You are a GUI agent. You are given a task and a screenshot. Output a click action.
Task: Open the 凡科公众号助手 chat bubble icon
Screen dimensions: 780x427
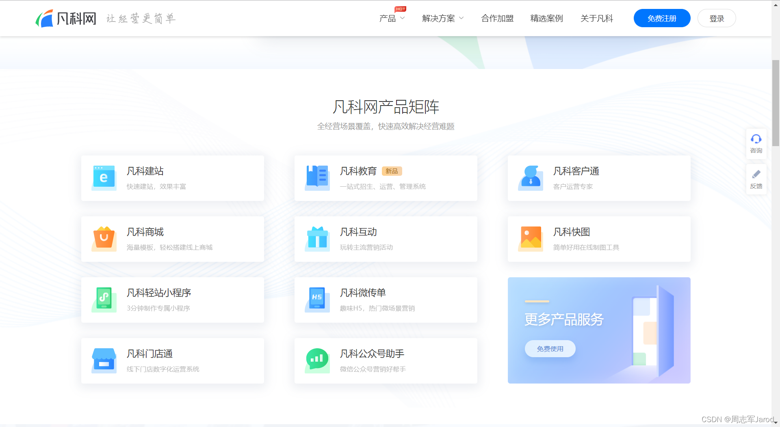(317, 360)
